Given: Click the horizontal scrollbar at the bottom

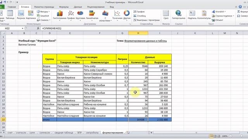Looking at the screenshot, I should [x=196, y=133].
